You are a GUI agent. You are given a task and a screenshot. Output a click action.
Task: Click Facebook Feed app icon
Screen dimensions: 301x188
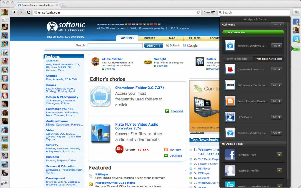[x=230, y=155]
